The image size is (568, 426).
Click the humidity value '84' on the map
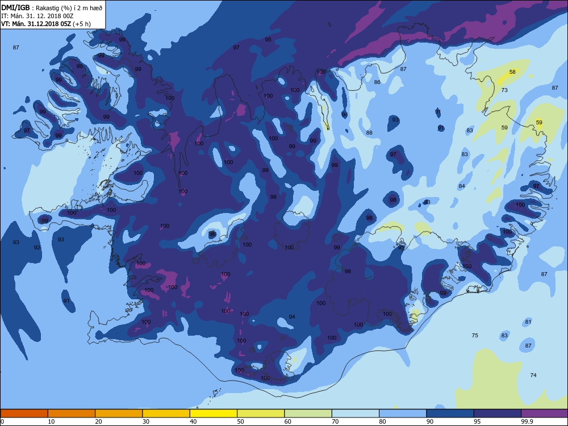click(x=461, y=186)
